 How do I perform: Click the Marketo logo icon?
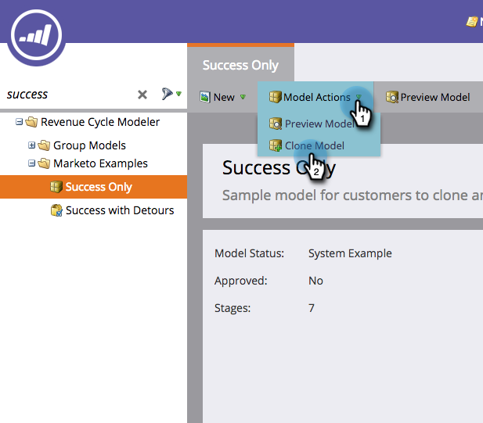click(x=36, y=36)
